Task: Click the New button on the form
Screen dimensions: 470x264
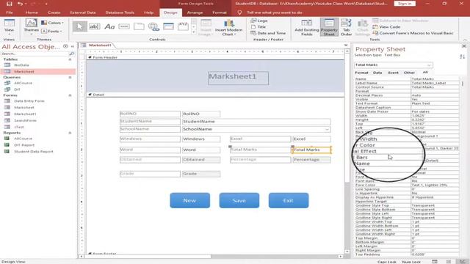Action: pos(189,200)
